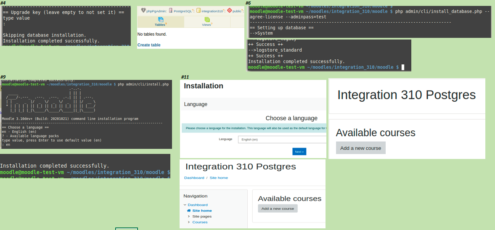
Task: Click the '-->System' terminal line
Action: (x=261, y=34)
